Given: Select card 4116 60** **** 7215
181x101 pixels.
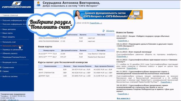Looking at the screenshot, I should 48,54.
